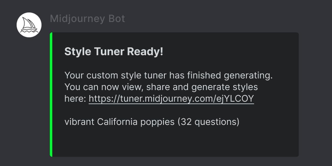Select the 'Style Tuner Ready!' heading

point(114,51)
